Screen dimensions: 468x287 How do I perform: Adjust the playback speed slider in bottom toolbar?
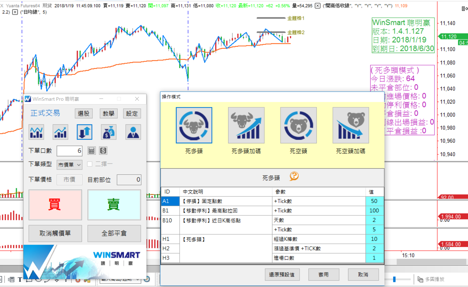click(x=394, y=279)
